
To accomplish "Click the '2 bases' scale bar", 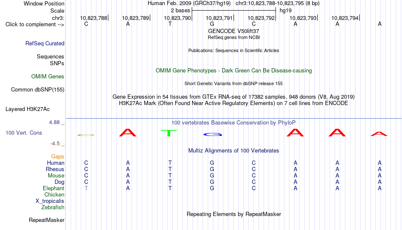I will pyautogui.click(x=234, y=11).
